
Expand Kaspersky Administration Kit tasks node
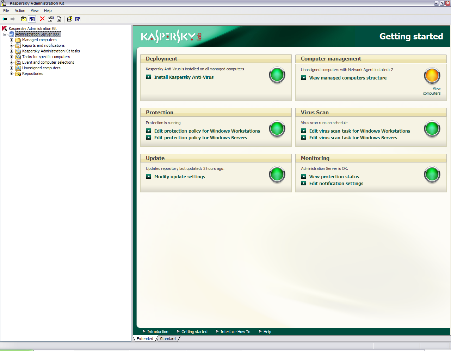coord(11,51)
